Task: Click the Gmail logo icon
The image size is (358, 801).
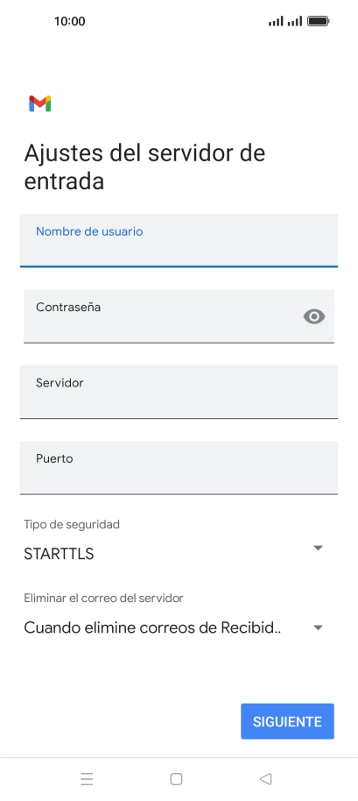Action: pos(39,103)
